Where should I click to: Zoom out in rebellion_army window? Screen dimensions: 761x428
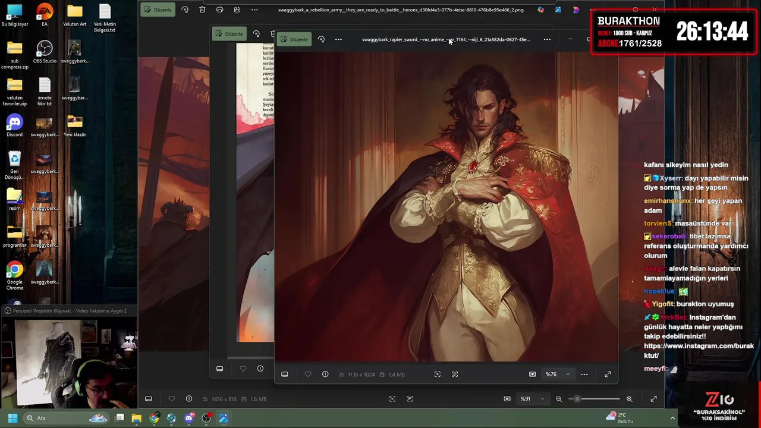point(559,399)
